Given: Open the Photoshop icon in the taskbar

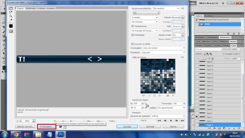Looking at the screenshot, I should [x=61, y=134].
